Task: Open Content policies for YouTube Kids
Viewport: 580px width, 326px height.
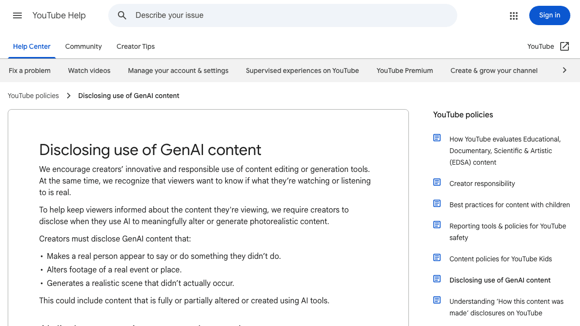Action: 501,259
